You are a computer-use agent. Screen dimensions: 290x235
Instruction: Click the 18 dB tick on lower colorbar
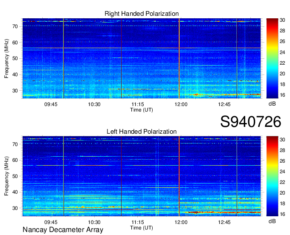(x=282, y=204)
